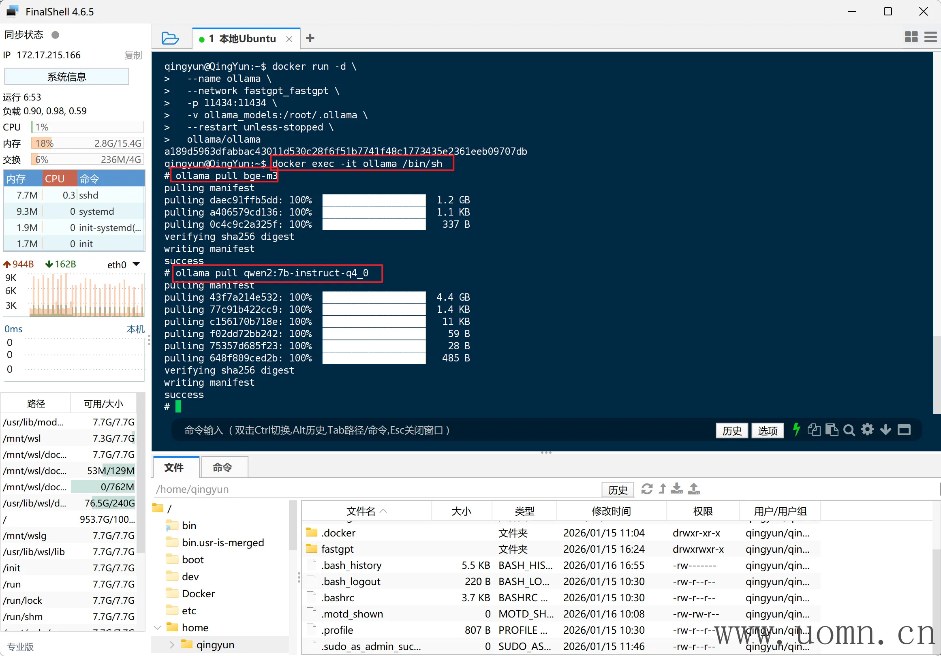Collapse the home folder in tree

tap(158, 627)
